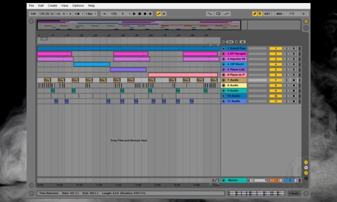Viewport: 337px width, 202px height.
Task: Unfold the 1 Grand Piano track
Action: tap(223, 48)
